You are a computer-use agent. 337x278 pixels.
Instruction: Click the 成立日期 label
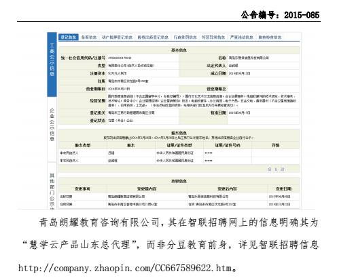[218, 73]
